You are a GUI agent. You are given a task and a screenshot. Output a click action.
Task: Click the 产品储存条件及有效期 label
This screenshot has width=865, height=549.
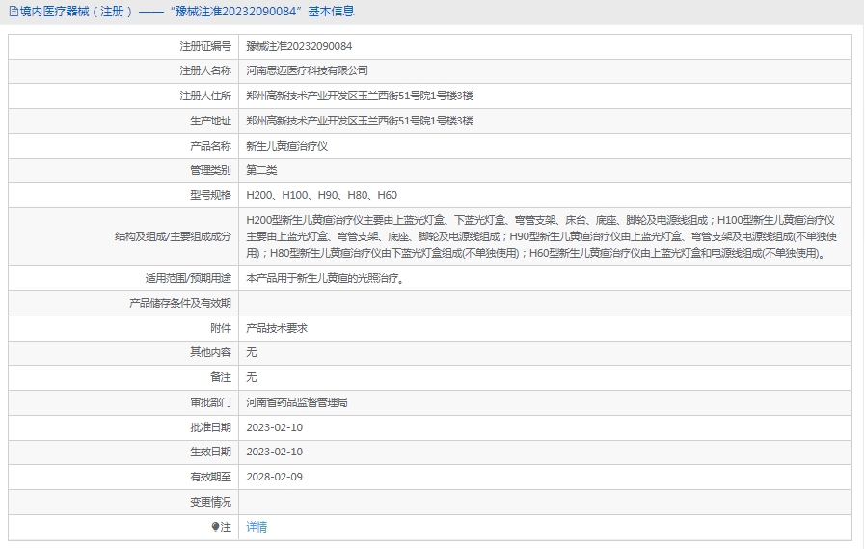pyautogui.click(x=179, y=303)
